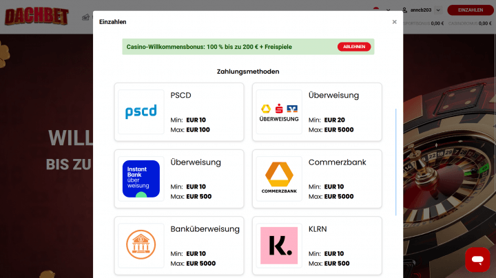Select the Banküberweisung payment option title

click(x=205, y=229)
